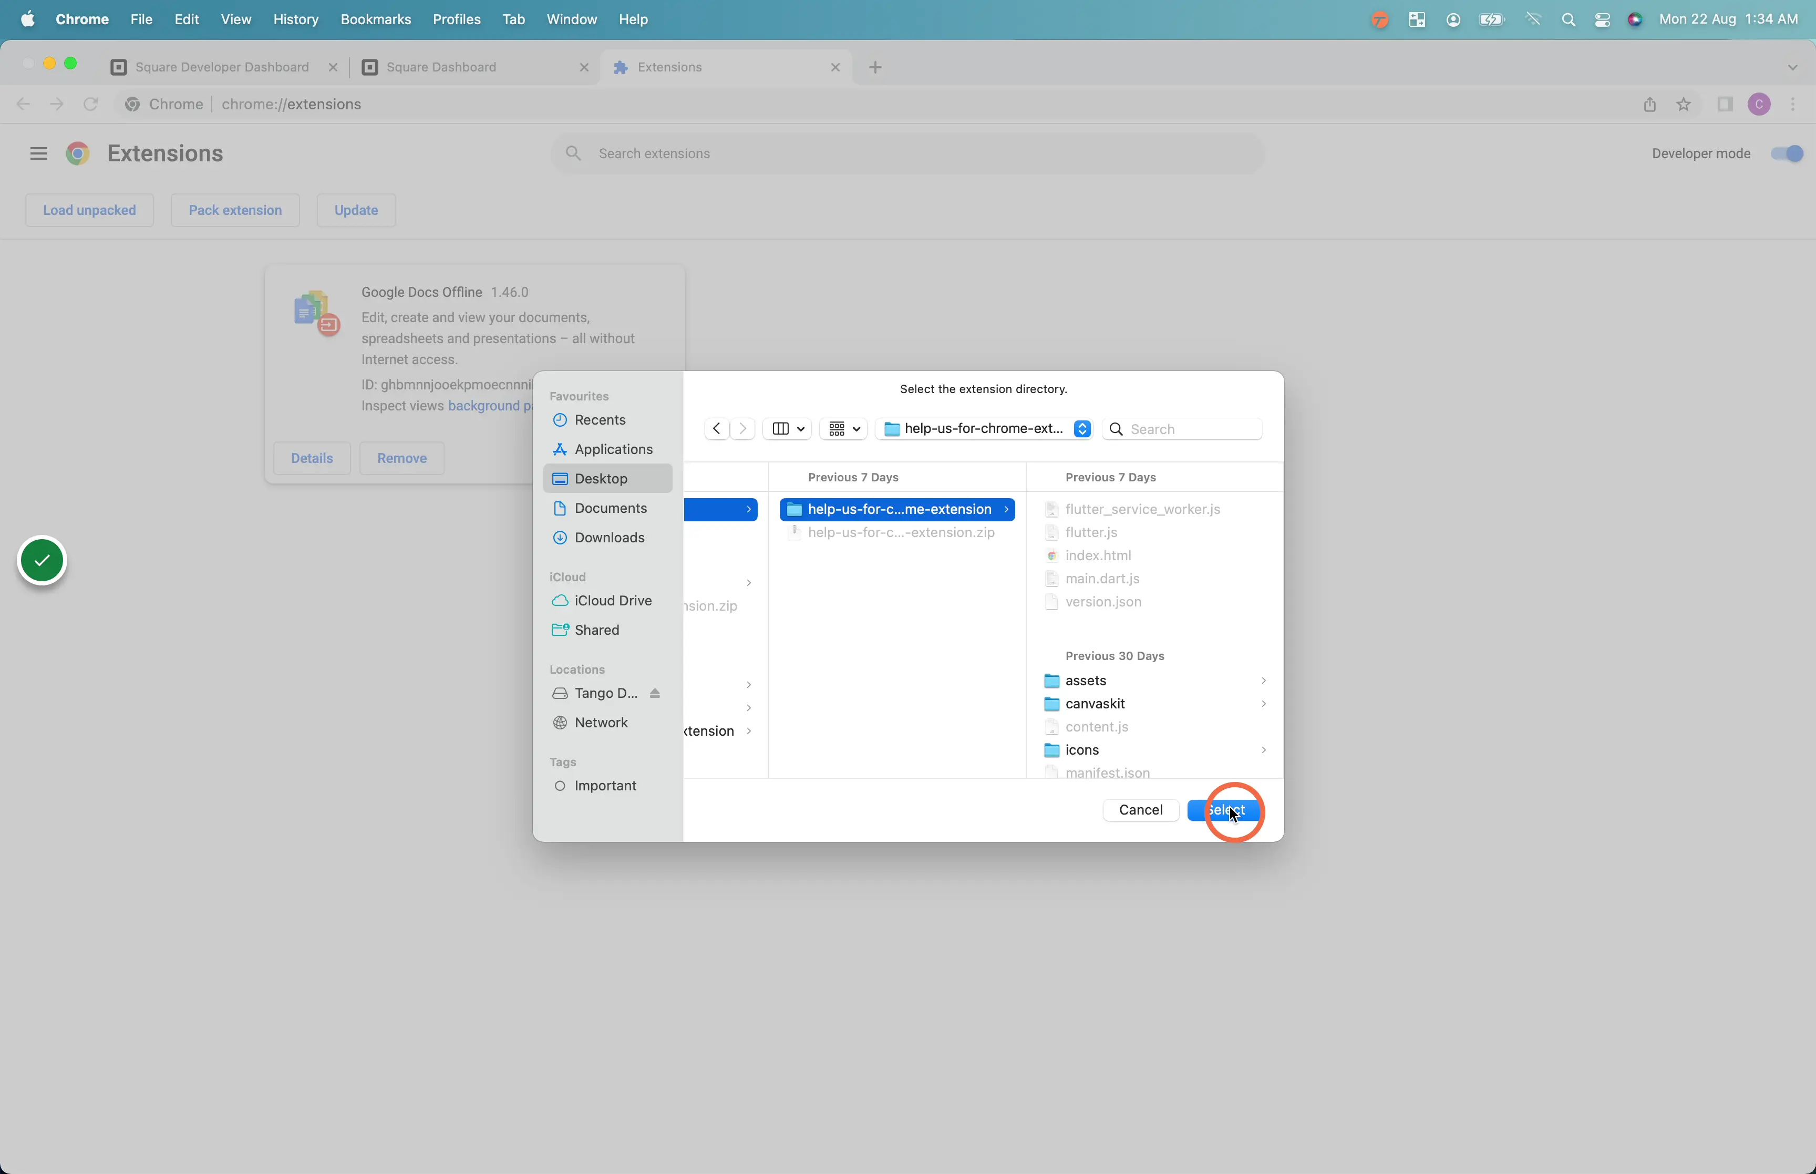Toggle Developer mode switch
The width and height of the screenshot is (1816, 1174).
(x=1786, y=154)
